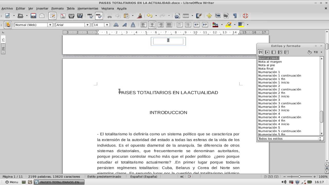Activate the Format Paintbrush tool
The width and height of the screenshot is (329, 185).
tap(140, 16)
